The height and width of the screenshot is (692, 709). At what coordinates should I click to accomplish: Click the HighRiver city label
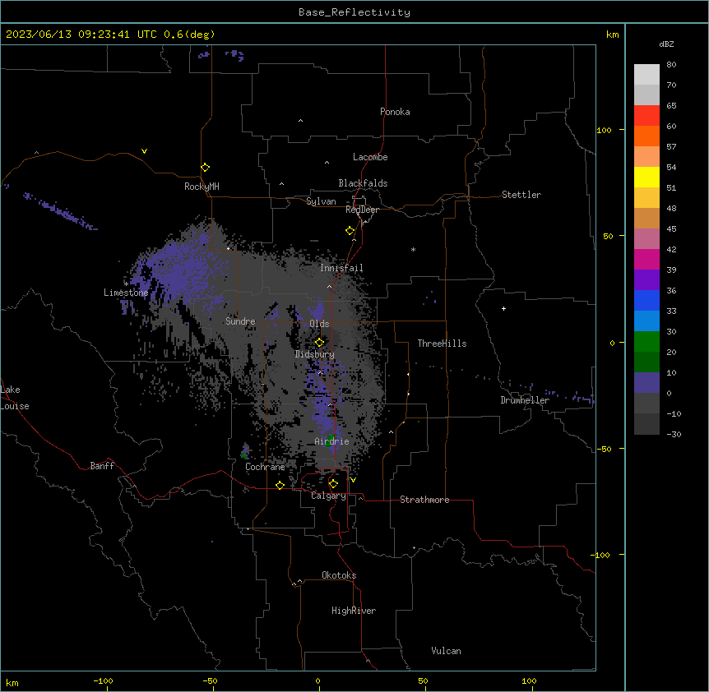pyautogui.click(x=354, y=611)
